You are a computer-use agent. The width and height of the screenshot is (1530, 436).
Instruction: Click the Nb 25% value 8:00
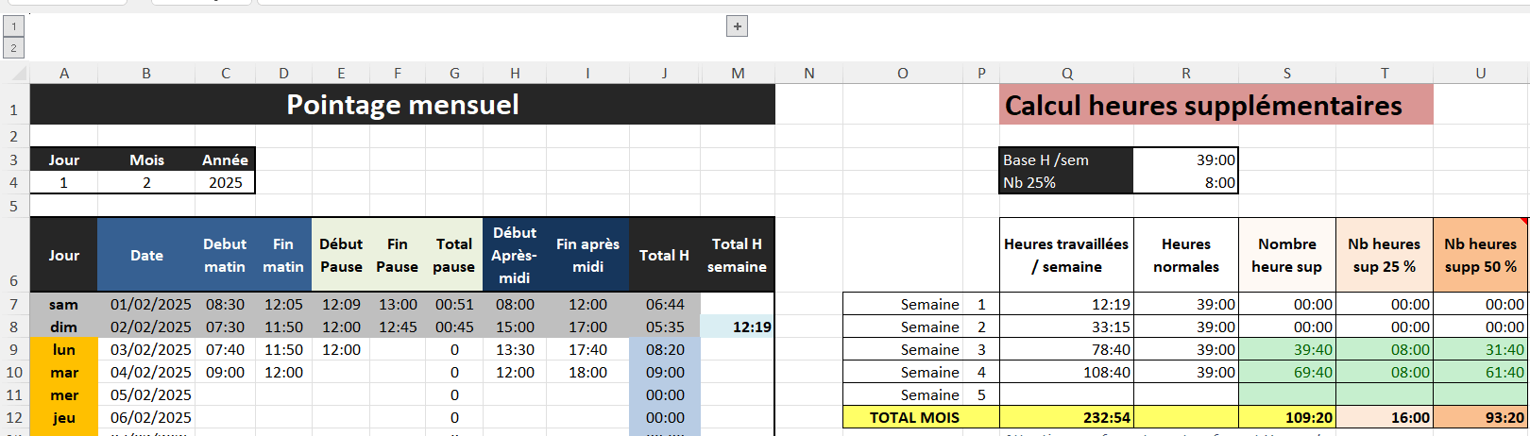(x=1185, y=183)
